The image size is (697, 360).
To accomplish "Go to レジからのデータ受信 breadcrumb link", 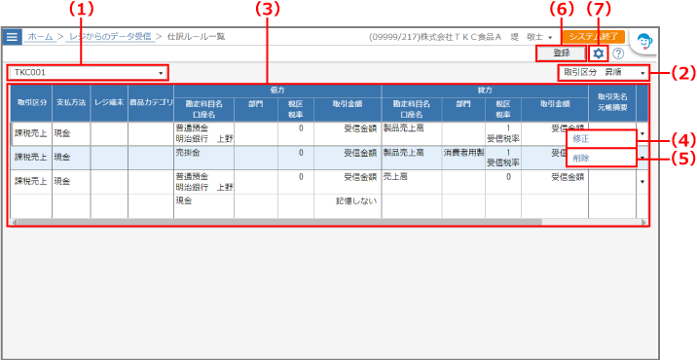I will tap(110, 37).
